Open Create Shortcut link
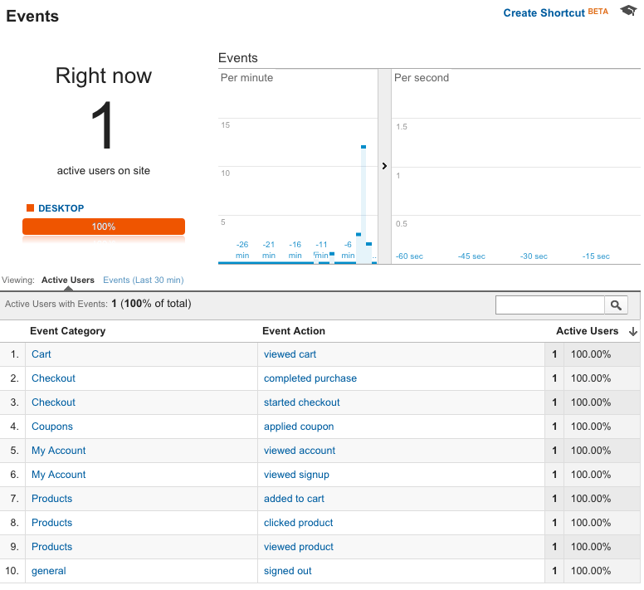 (544, 13)
